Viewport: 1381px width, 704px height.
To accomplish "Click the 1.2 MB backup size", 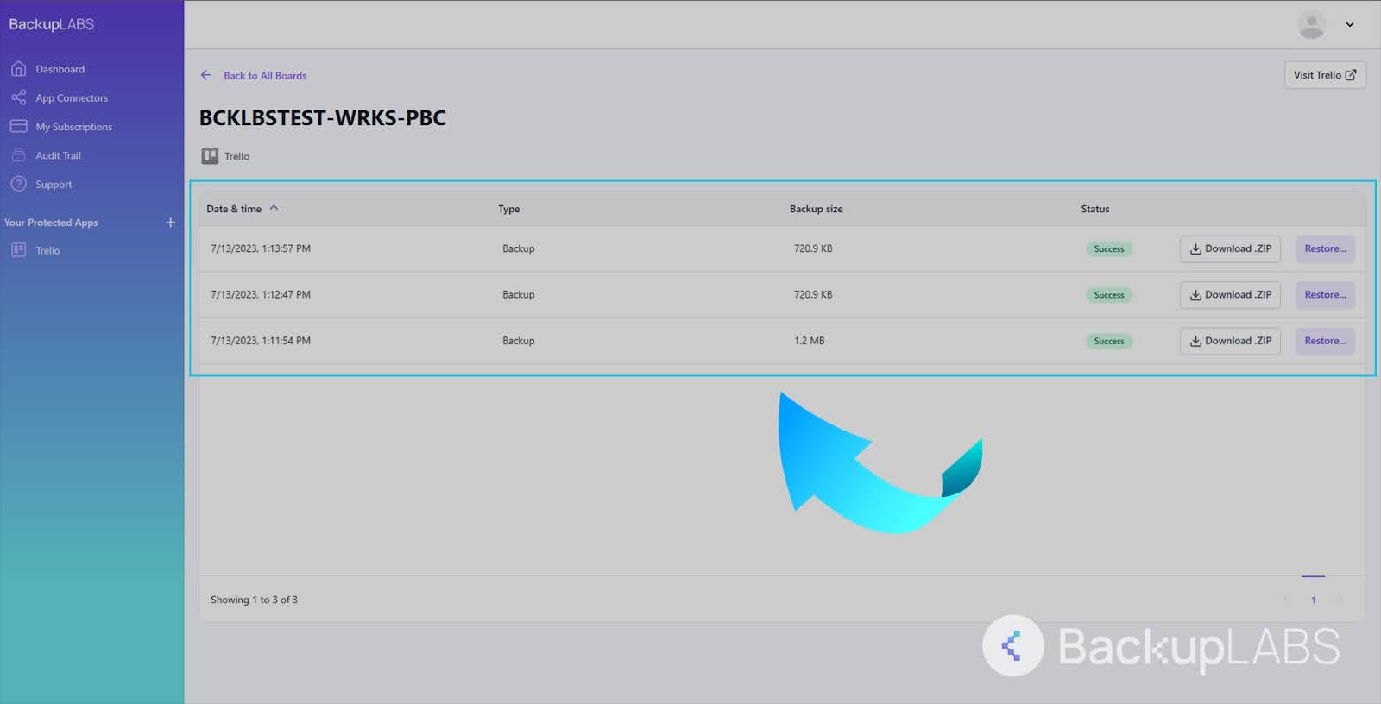I will [x=810, y=341].
